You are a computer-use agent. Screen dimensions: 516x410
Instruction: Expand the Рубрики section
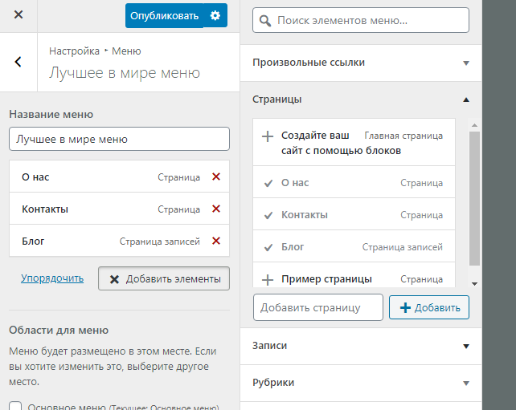click(361, 383)
